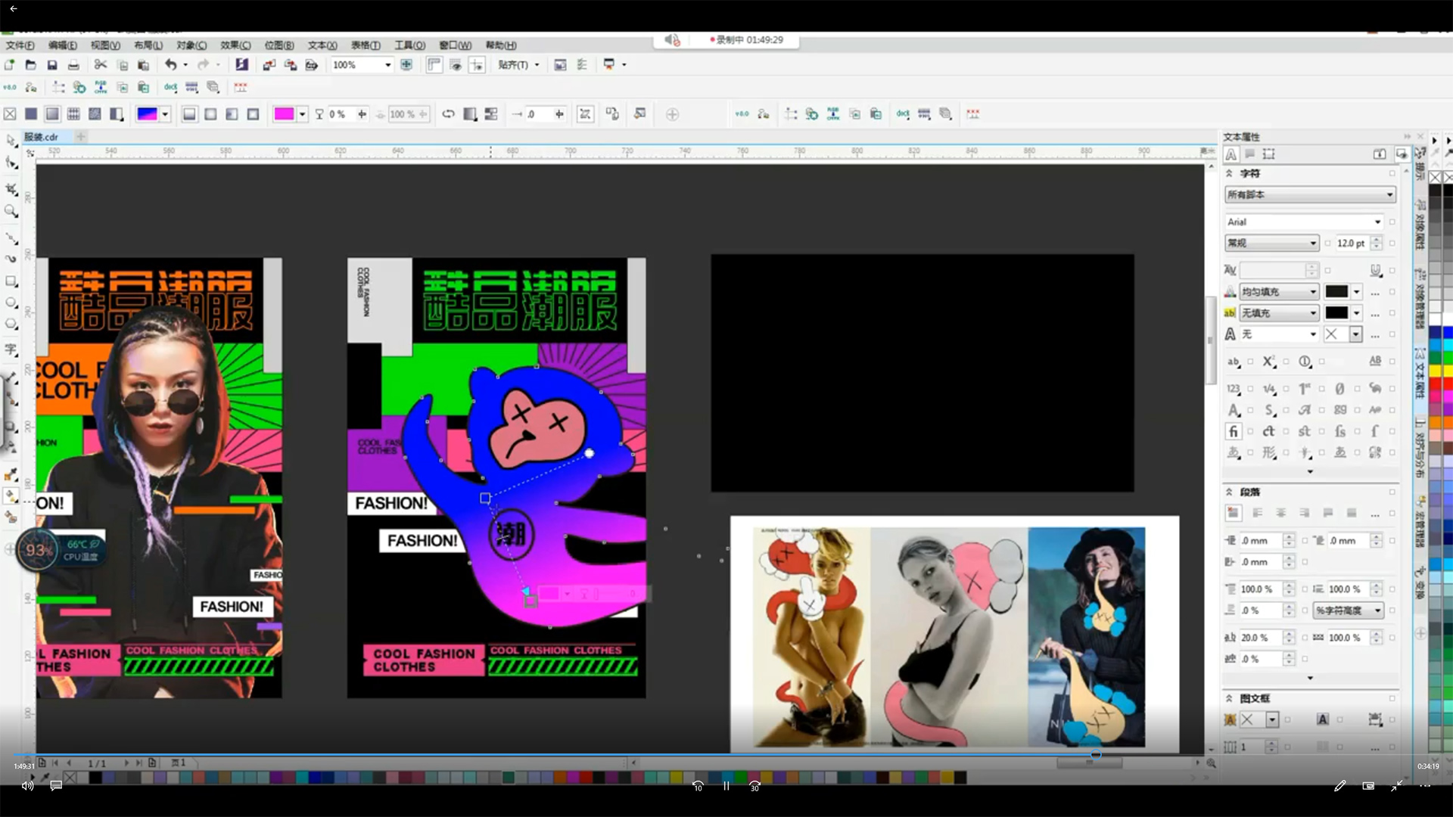
Task: Click the Print icon in toolbar
Action: point(73,65)
